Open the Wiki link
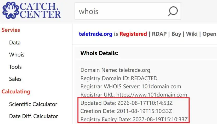Image resolution: width=217 pixels, height=124 pixels. point(192,34)
